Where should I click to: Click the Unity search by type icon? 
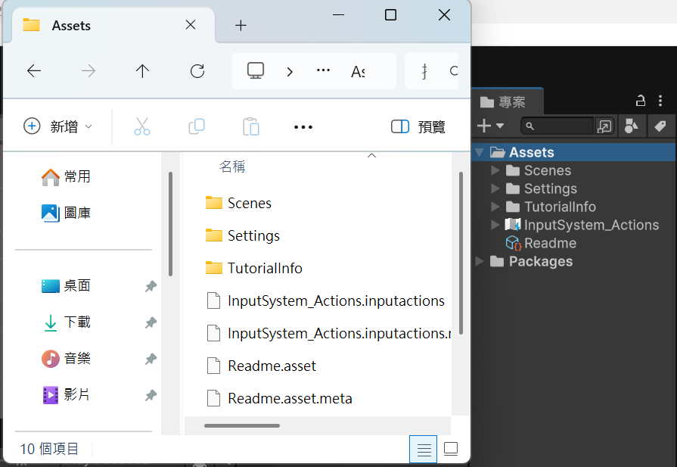pyautogui.click(x=631, y=126)
